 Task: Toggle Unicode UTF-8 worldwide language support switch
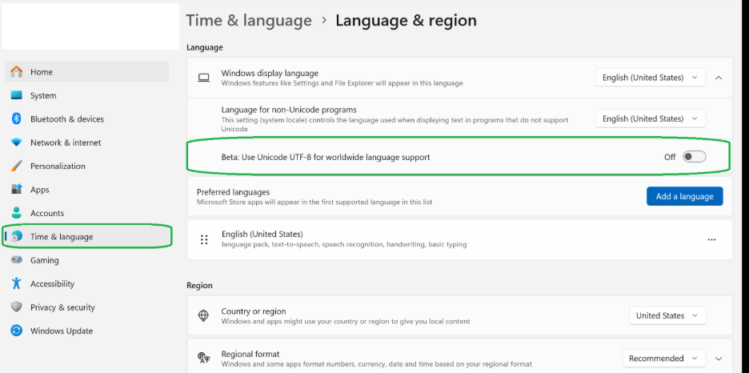(x=694, y=157)
